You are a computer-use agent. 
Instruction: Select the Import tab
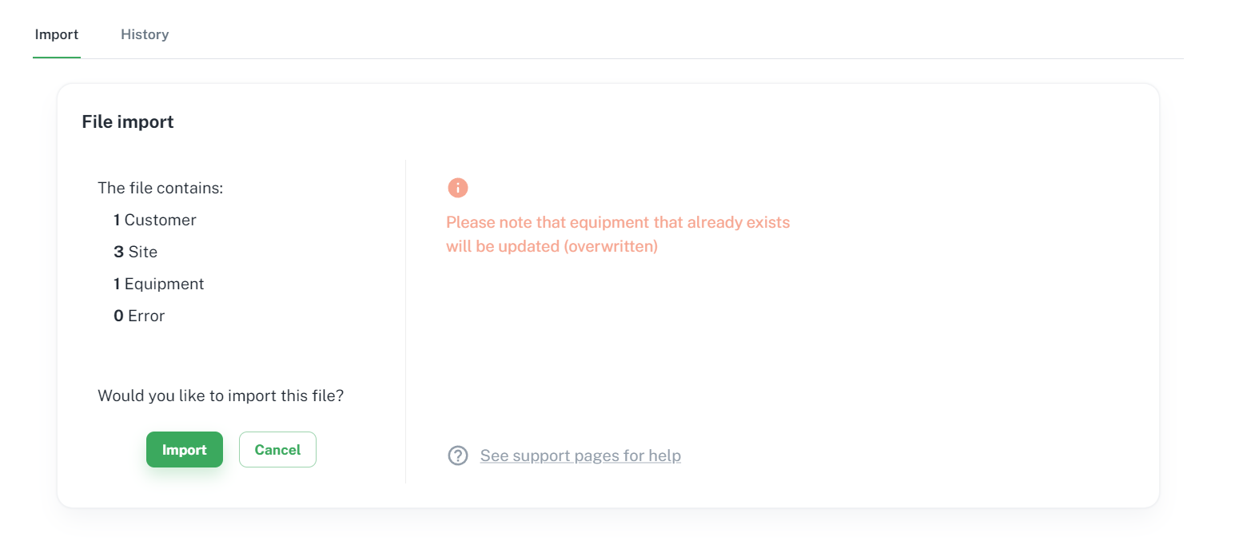(57, 34)
